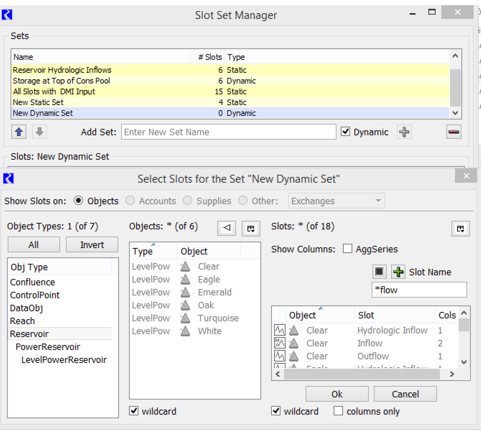
Task: Open the Objects column options icon
Action: (x=251, y=229)
